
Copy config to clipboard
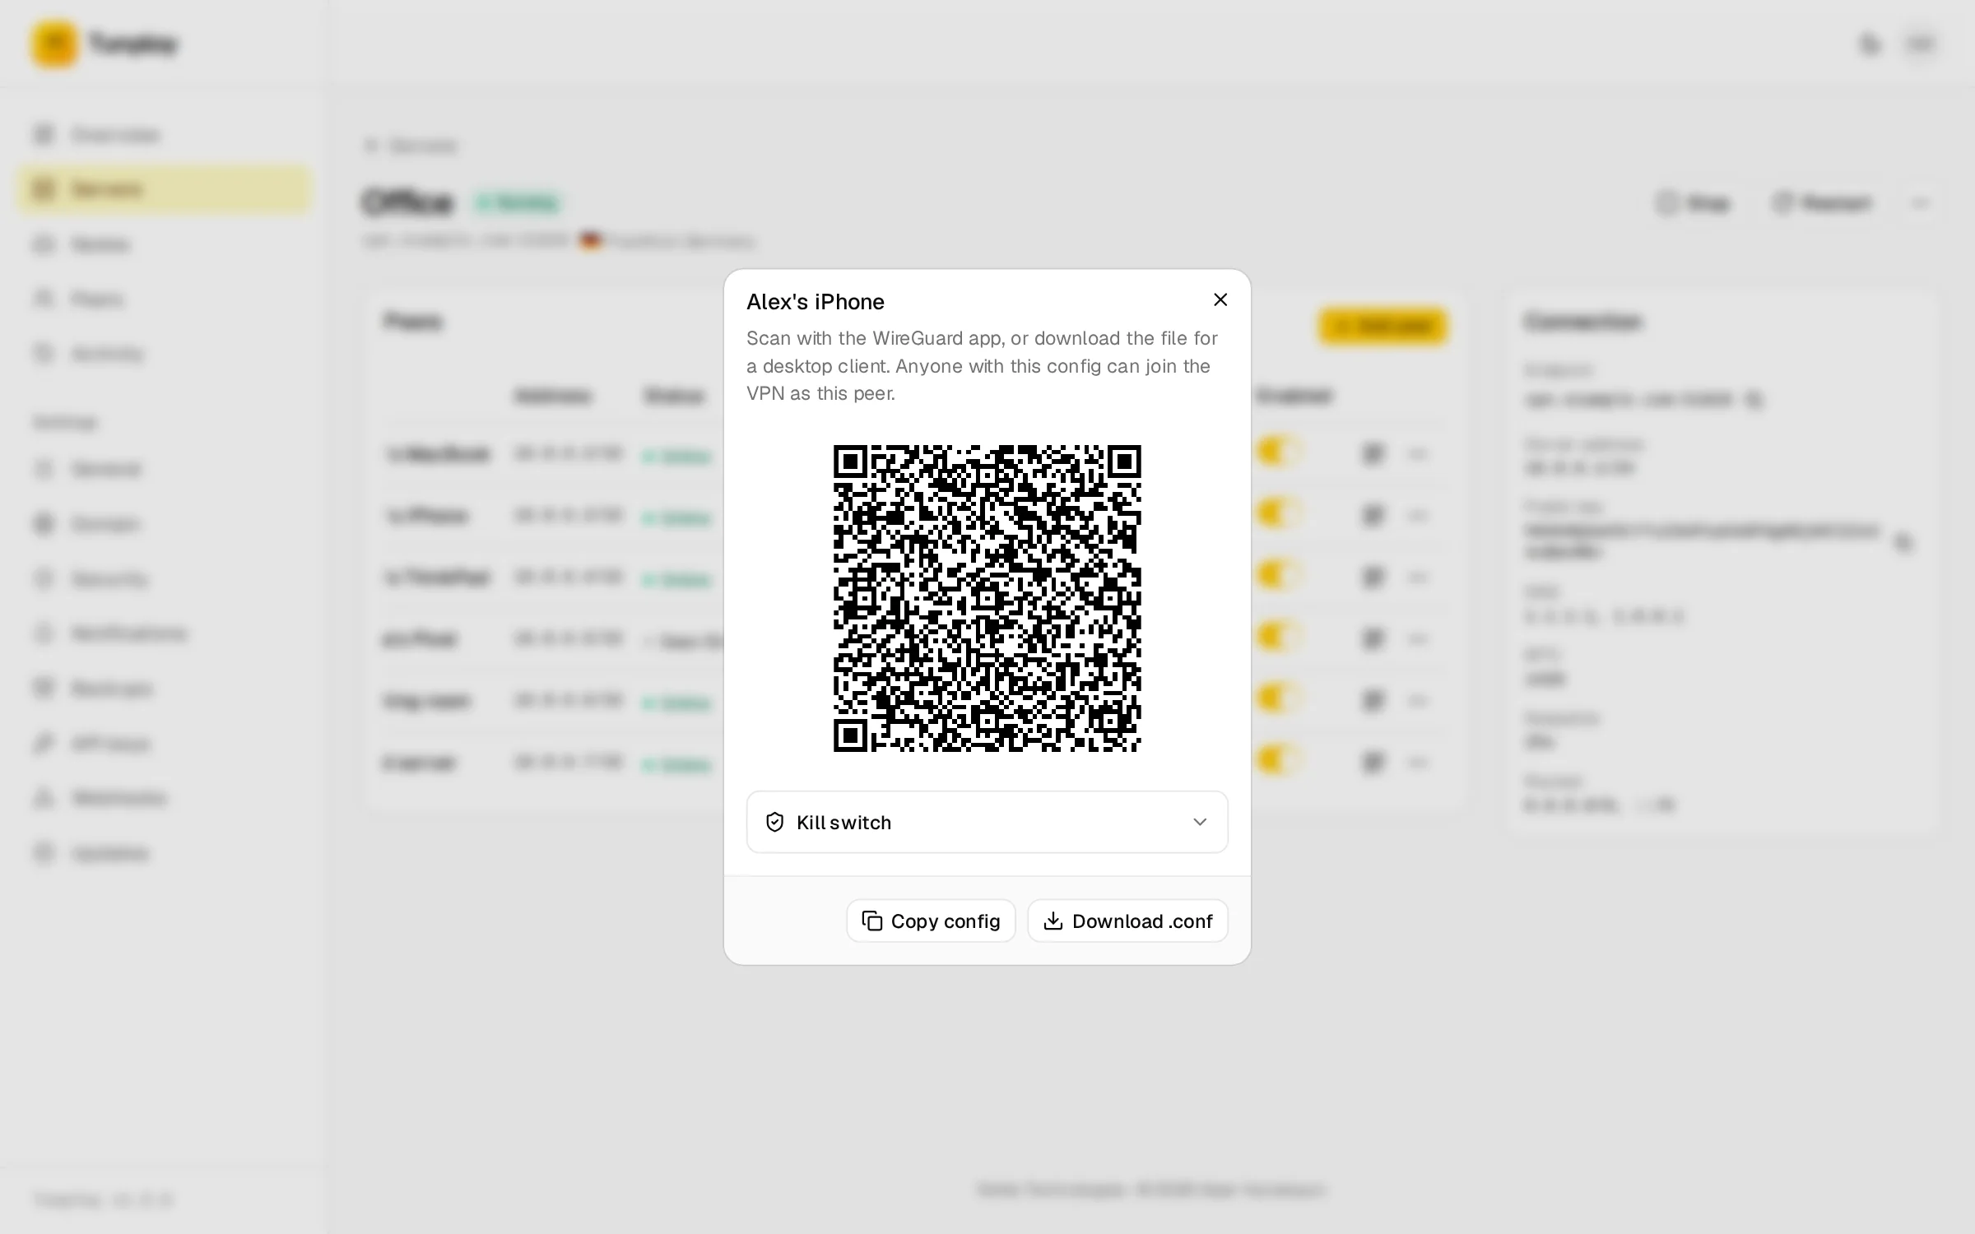click(x=931, y=921)
